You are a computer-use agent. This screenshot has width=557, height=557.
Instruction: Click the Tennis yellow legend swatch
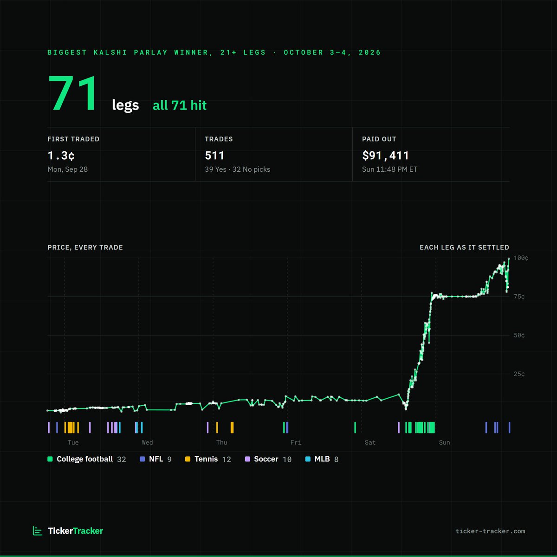click(x=188, y=459)
